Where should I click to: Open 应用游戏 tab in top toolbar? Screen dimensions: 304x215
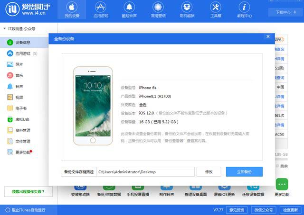pos(101,9)
